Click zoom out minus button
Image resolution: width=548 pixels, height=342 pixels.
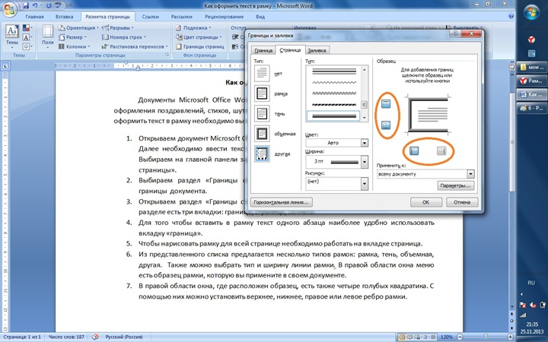pos(460,337)
